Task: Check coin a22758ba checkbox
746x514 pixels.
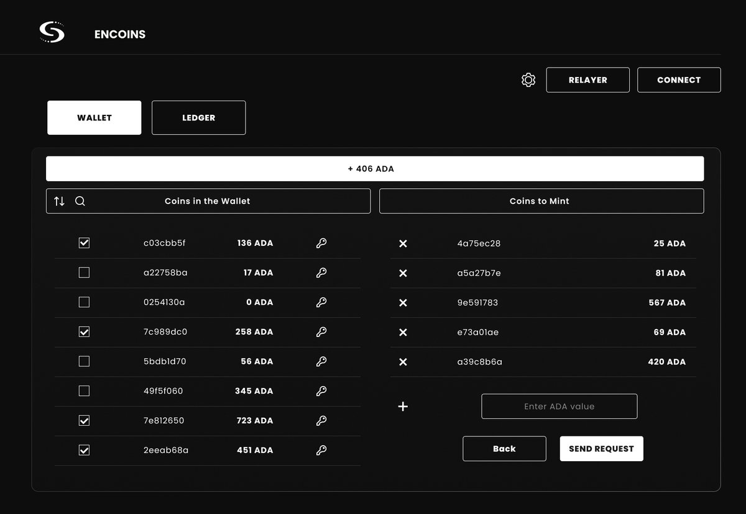Action: (84, 273)
